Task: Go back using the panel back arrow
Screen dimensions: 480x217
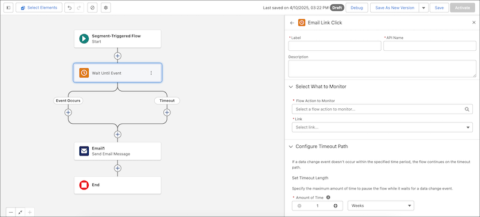Action: (x=292, y=23)
